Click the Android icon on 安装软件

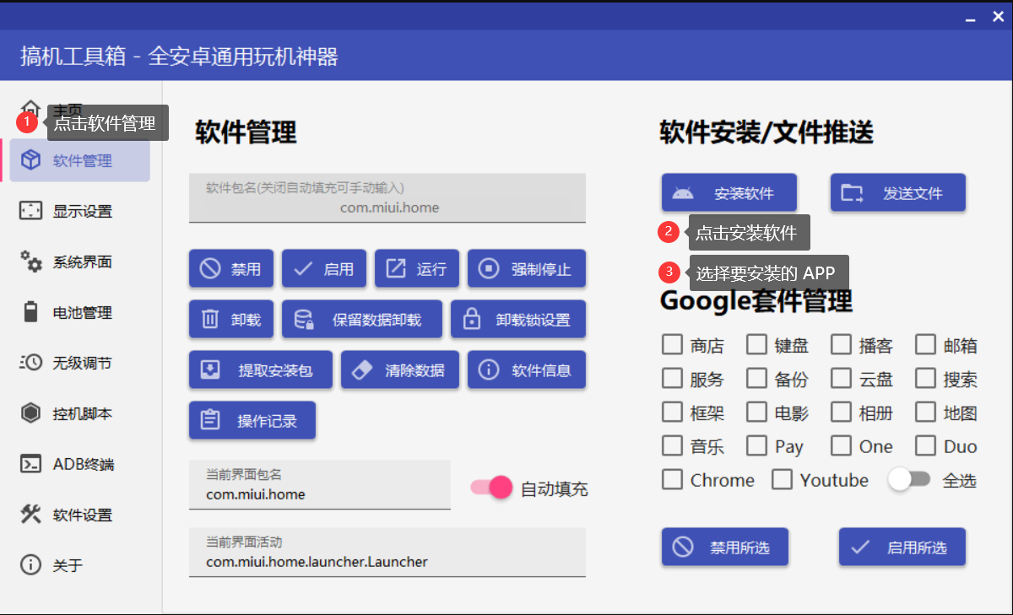683,193
